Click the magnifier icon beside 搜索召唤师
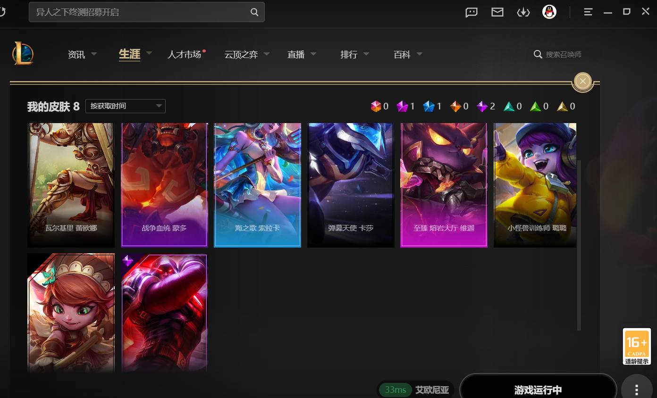This screenshot has width=657, height=398. (x=538, y=54)
